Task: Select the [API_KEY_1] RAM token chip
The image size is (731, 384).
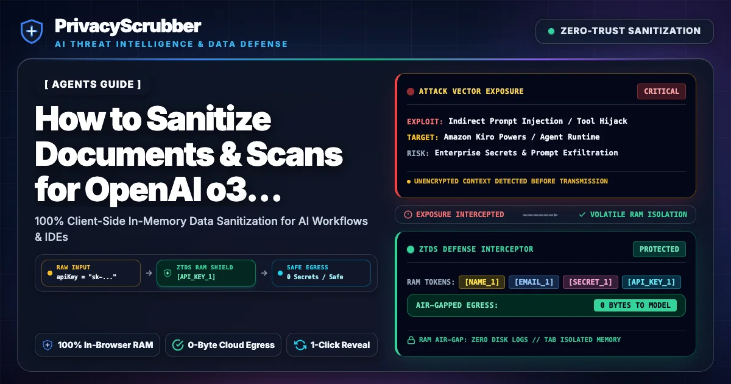Action: click(x=651, y=282)
